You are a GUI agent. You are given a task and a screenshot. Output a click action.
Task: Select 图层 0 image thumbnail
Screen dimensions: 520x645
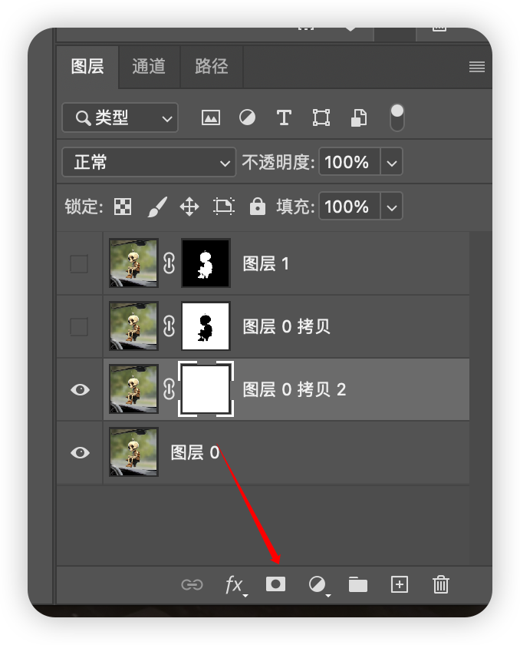[x=133, y=452]
